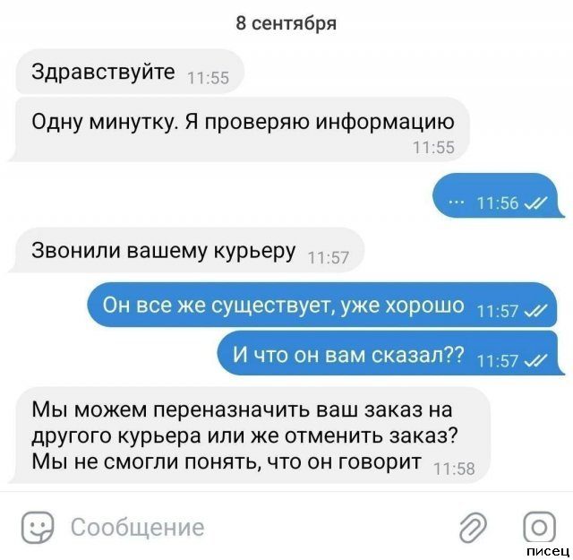Open the camera icon in message bar
Viewport: 573px width, 560px height.
pos(539,527)
